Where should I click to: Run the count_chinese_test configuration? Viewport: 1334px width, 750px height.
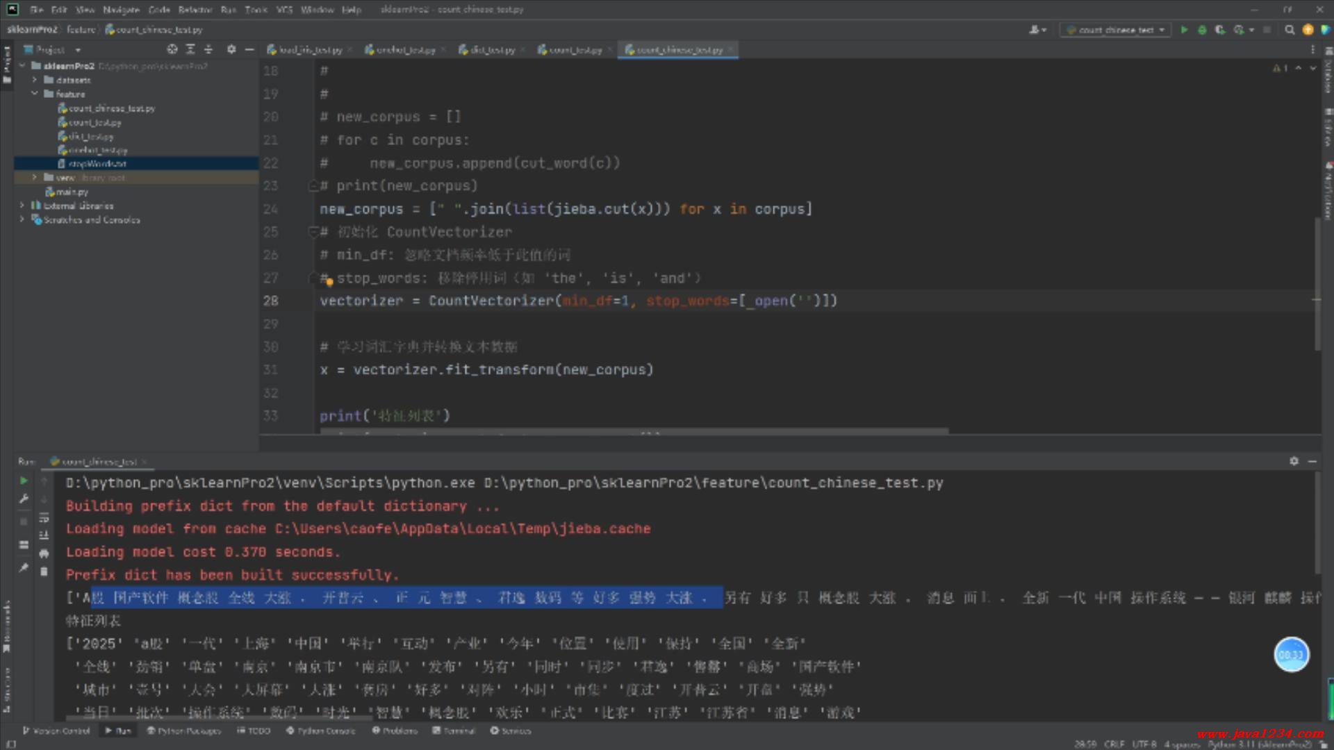click(x=1184, y=30)
